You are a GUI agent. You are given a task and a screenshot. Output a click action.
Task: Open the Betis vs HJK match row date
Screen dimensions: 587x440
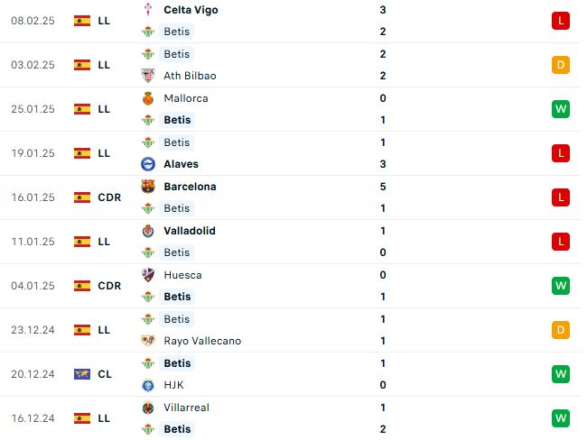(33, 374)
